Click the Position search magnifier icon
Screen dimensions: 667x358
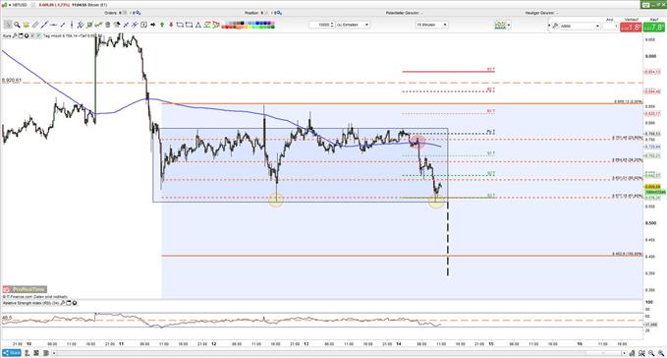click(278, 13)
